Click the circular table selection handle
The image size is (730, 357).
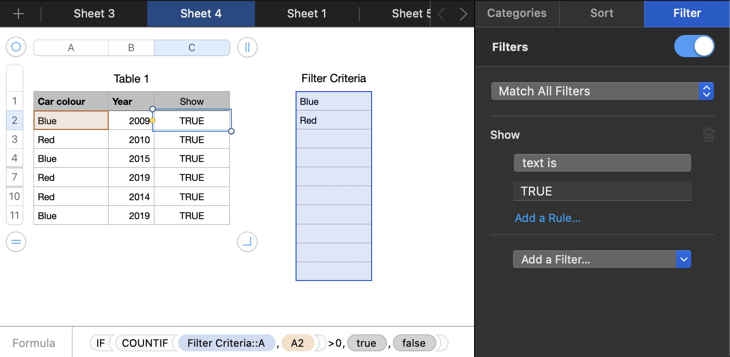tap(16, 47)
